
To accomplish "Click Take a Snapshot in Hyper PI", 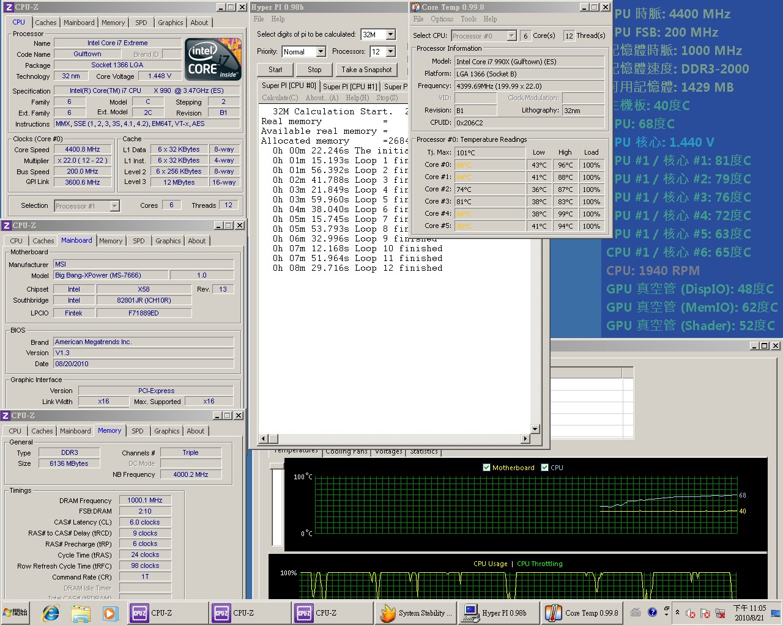I will [x=366, y=70].
